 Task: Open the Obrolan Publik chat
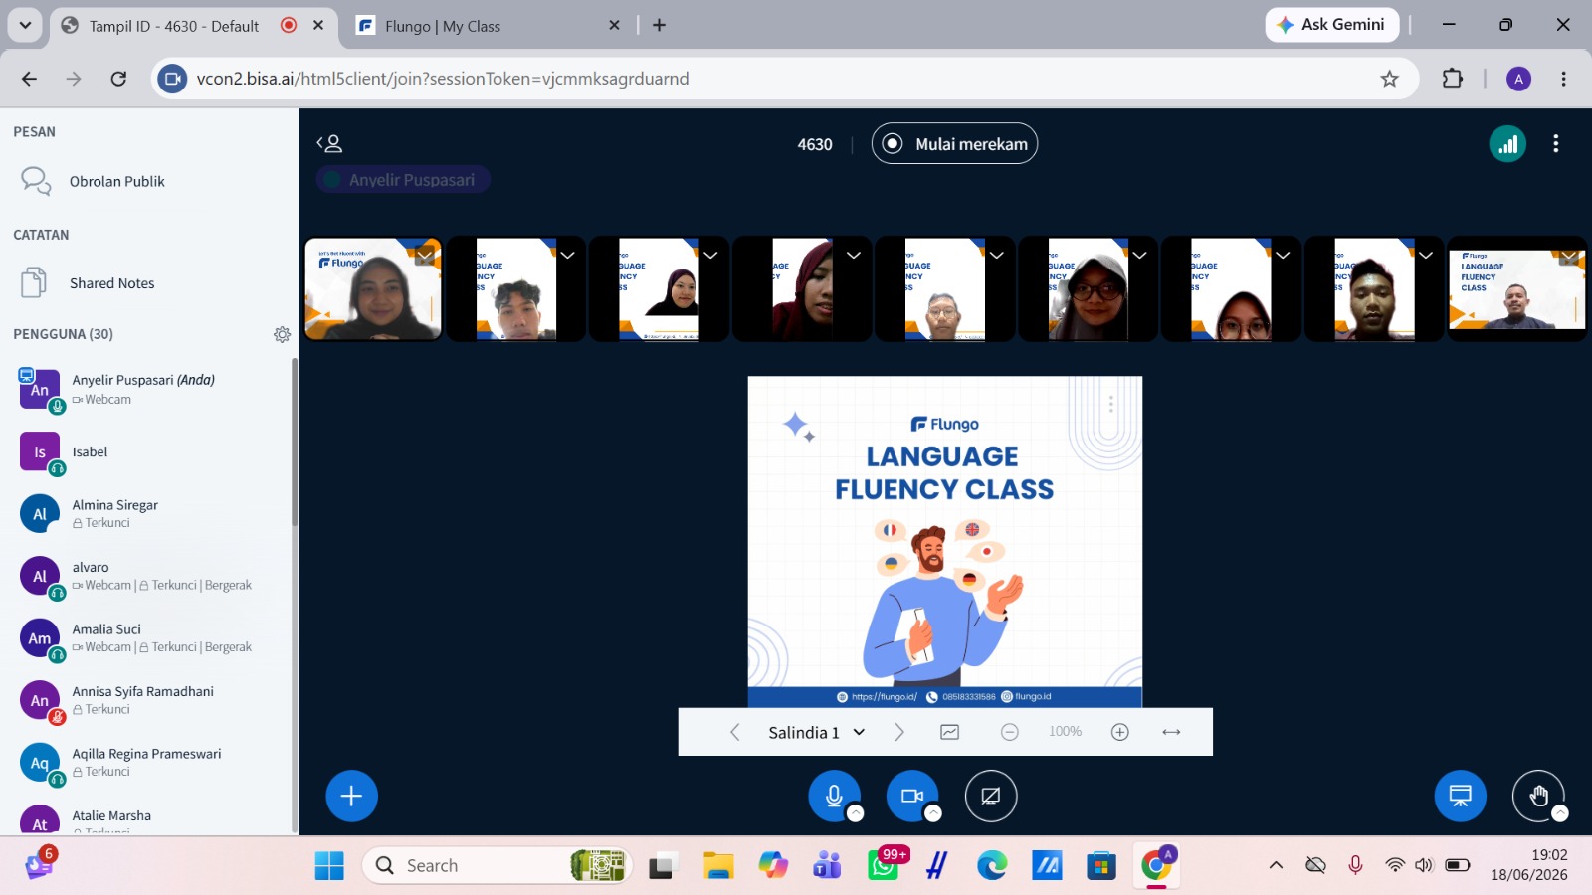coord(117,181)
